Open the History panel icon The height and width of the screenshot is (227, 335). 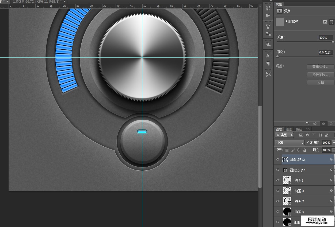click(x=268, y=8)
